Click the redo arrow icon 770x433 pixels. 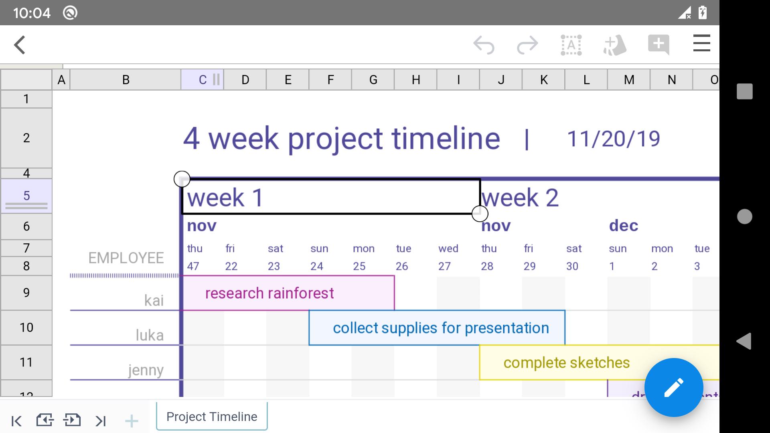coord(527,45)
